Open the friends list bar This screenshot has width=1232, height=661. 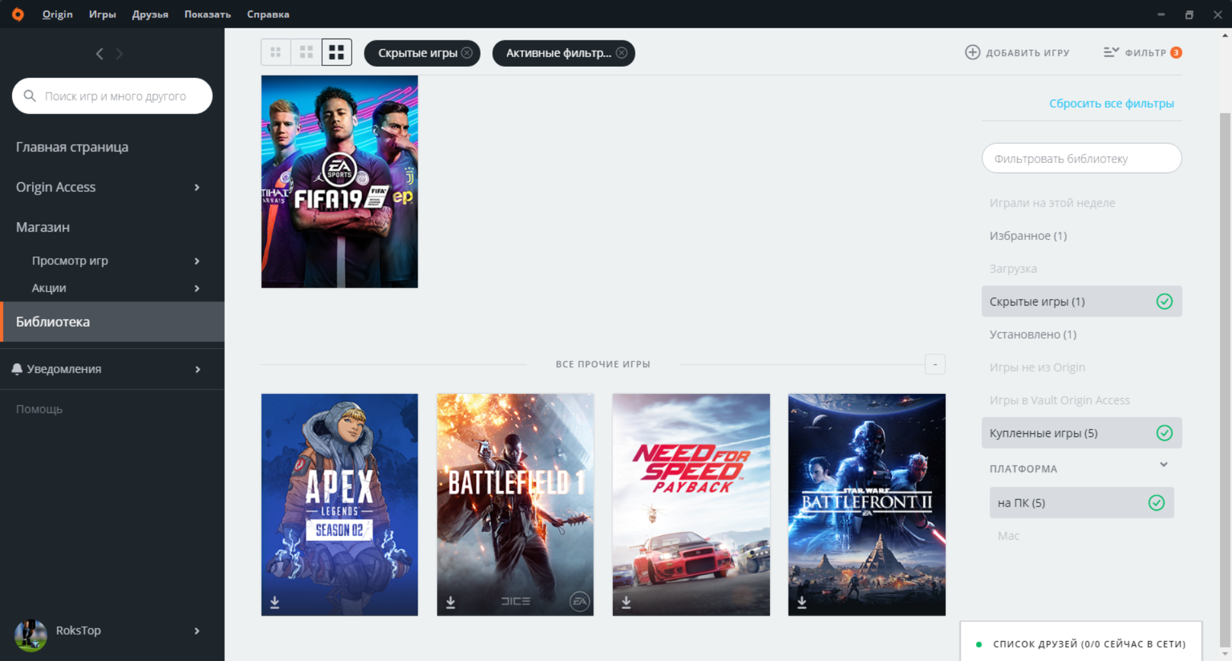1081,642
